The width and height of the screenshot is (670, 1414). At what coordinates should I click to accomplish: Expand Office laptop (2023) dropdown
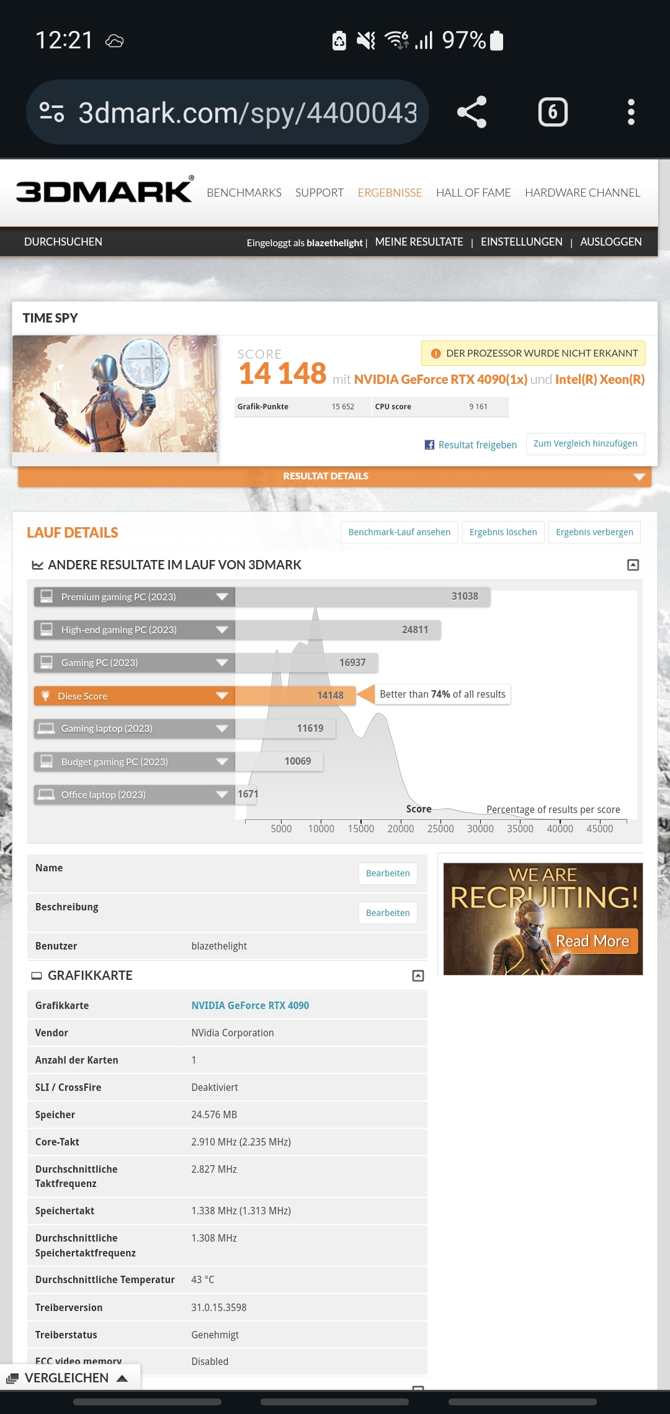click(x=221, y=794)
